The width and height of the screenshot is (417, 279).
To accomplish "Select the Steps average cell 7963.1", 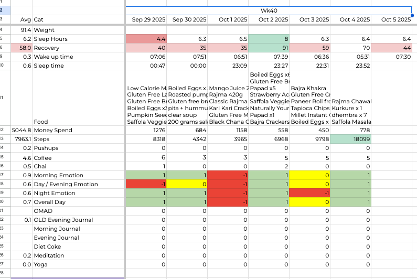I will (x=22, y=139).
